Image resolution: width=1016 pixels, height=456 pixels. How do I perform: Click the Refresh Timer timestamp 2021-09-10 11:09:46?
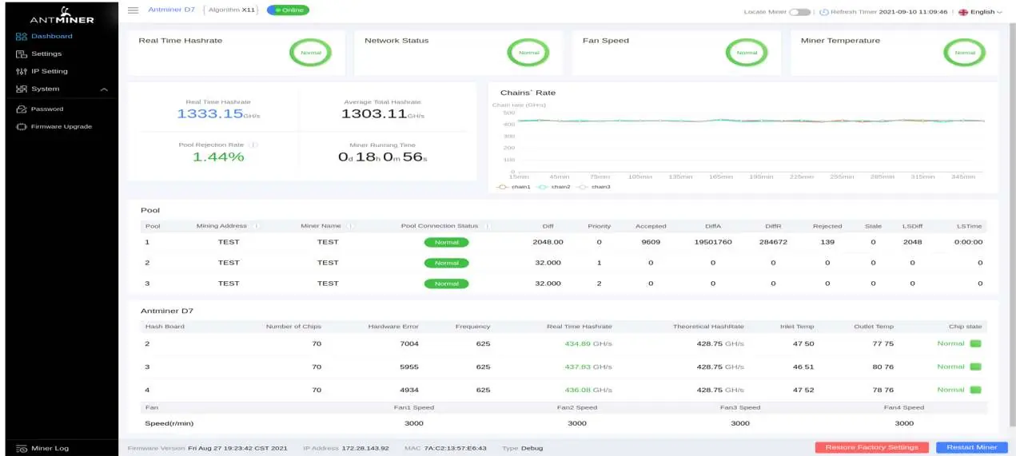pyautogui.click(x=914, y=12)
